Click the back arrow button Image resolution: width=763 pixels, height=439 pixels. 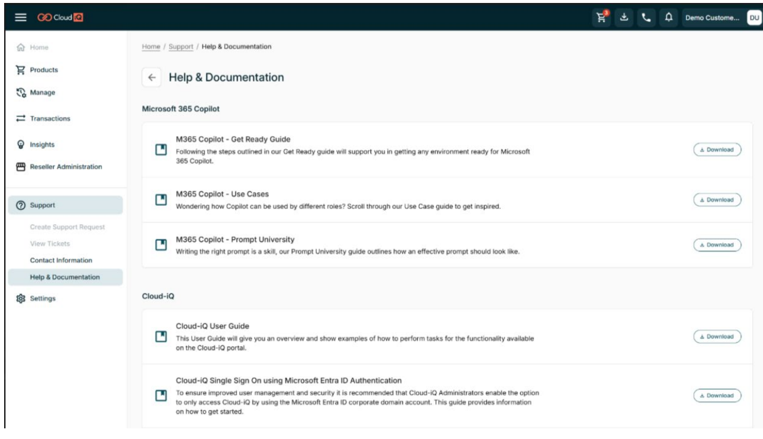[151, 78]
